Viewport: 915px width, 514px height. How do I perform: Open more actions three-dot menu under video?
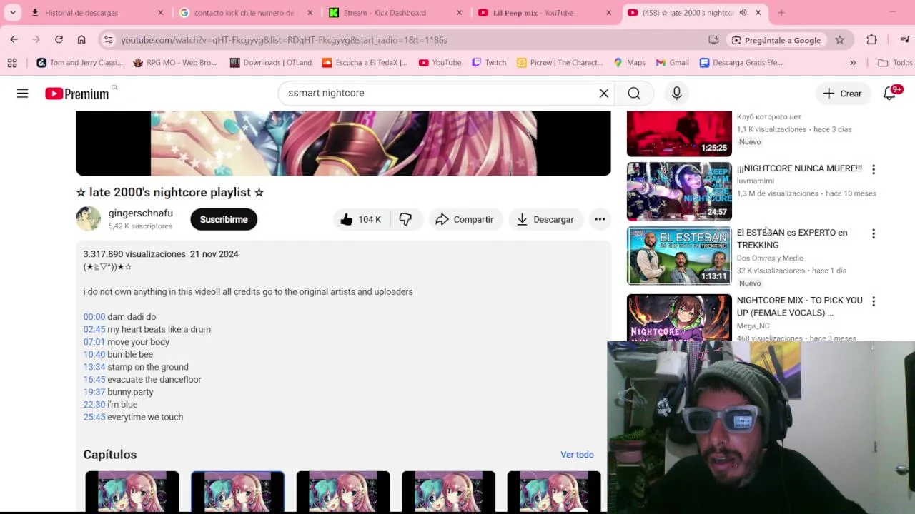point(600,220)
